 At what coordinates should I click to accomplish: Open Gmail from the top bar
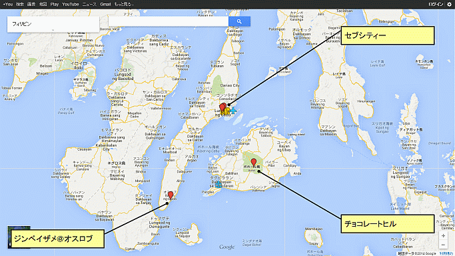[x=105, y=5]
